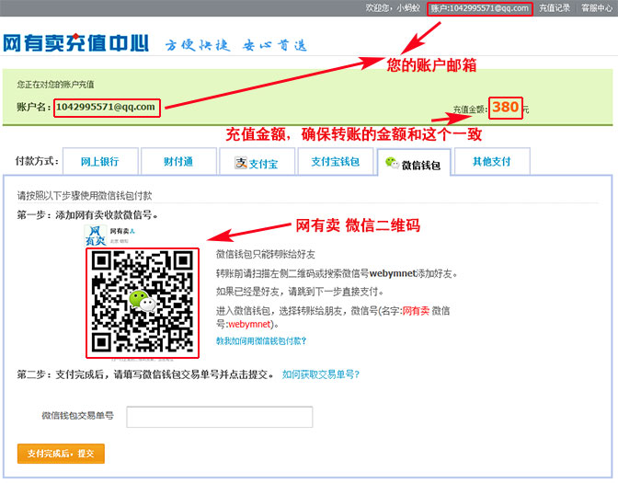Select the 其他支付 payment tab
Viewport: 618px width, 483px height.
pyautogui.click(x=492, y=161)
